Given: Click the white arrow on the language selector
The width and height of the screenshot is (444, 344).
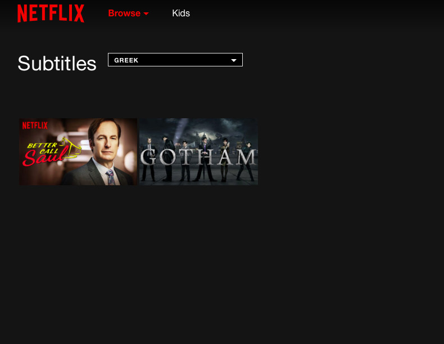Looking at the screenshot, I should pyautogui.click(x=234, y=60).
